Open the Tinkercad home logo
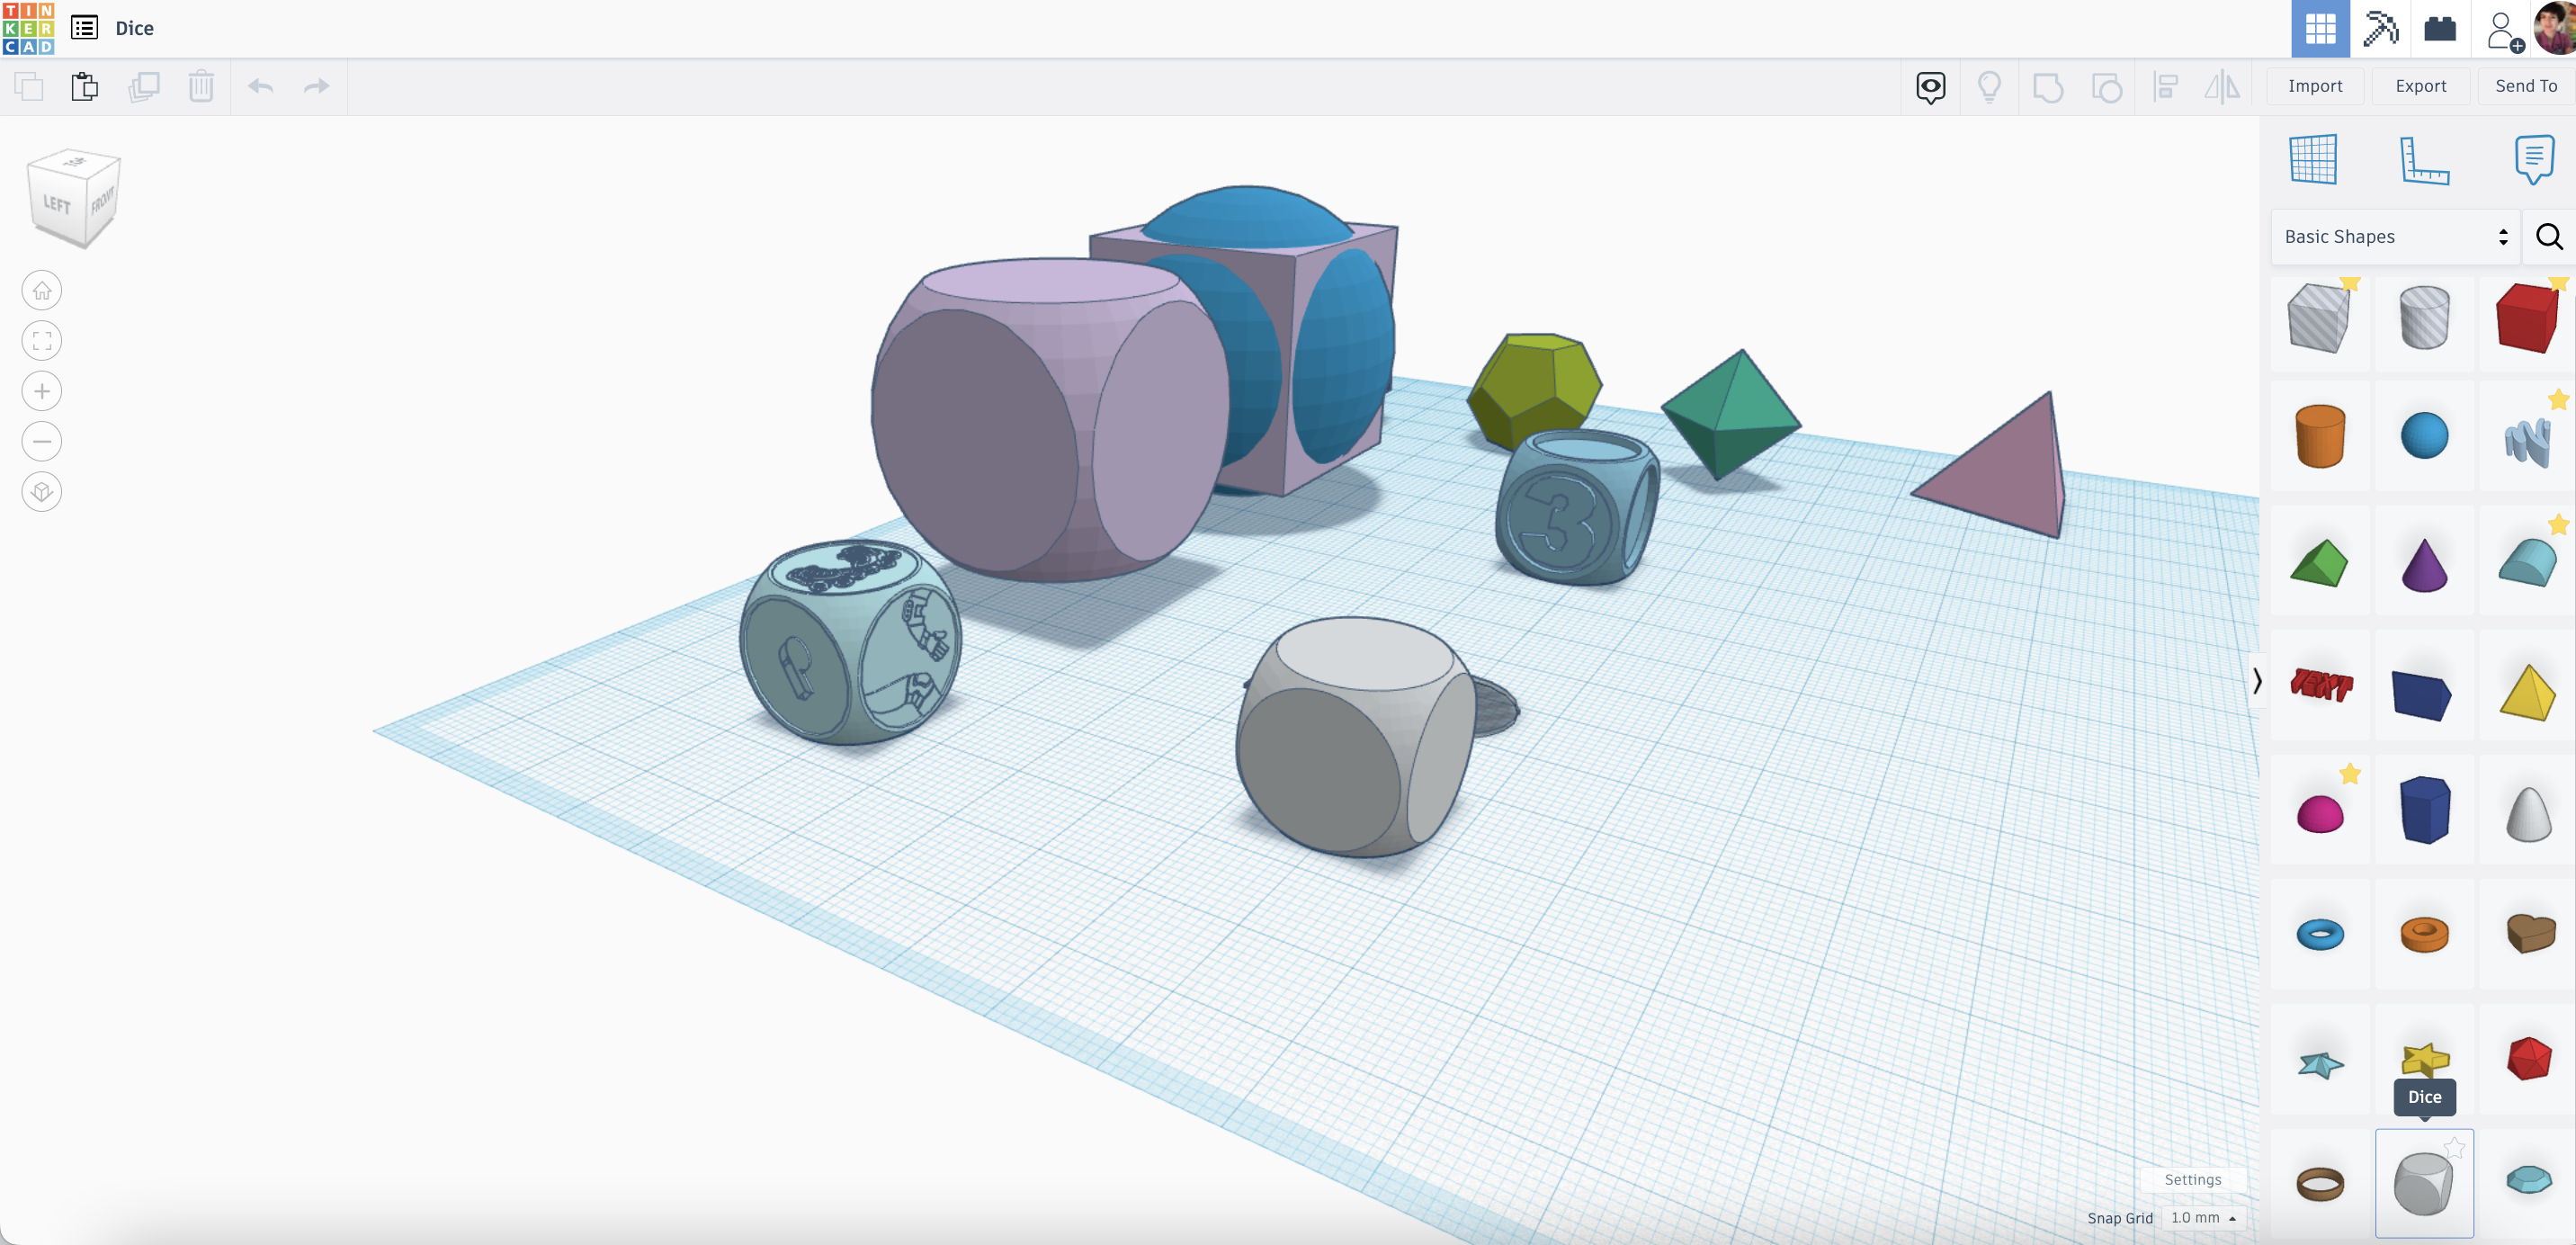The height and width of the screenshot is (1245, 2576). (x=28, y=28)
